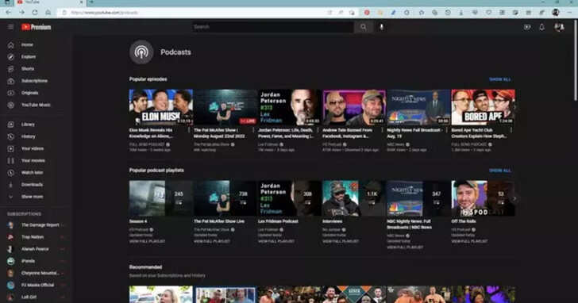The image size is (578, 303).
Task: Click the Your movies icon
Action: 10,160
